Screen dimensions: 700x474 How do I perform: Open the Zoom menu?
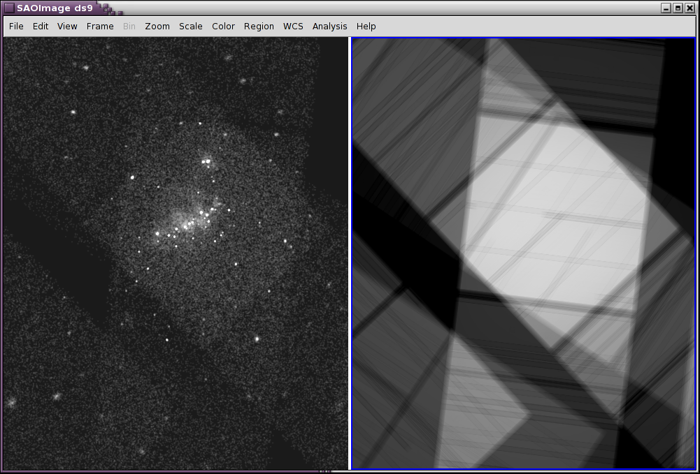click(157, 26)
